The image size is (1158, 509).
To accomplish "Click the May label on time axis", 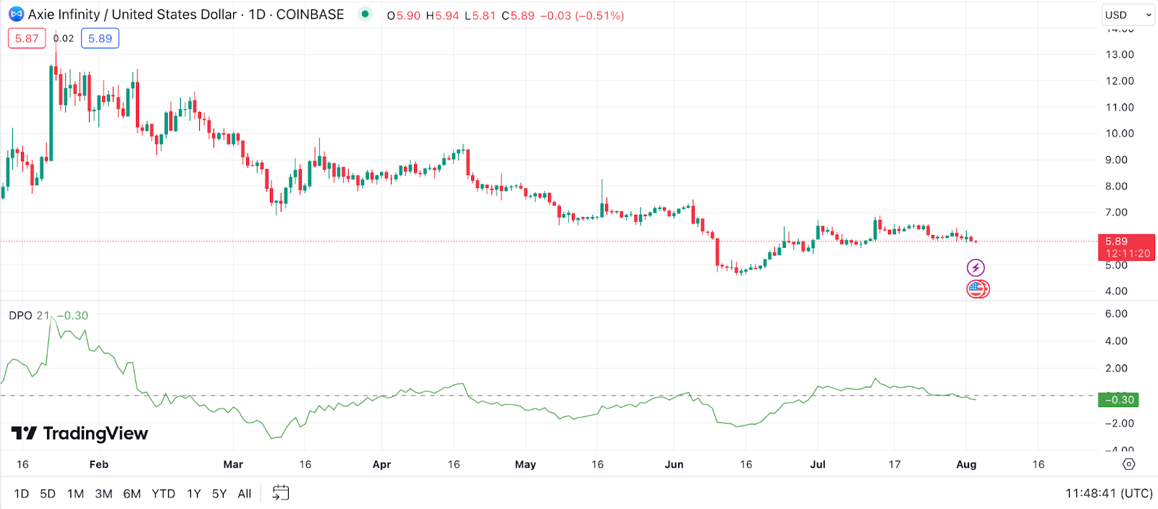I will point(525,464).
